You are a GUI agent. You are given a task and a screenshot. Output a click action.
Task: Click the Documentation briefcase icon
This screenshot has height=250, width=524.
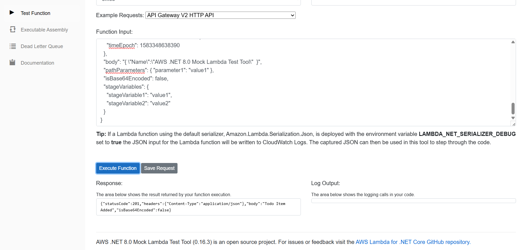(13, 62)
